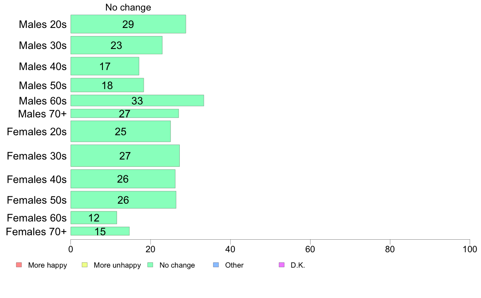The width and height of the screenshot is (481, 298).
Task: Click the Females 50s row label
Action: click(36, 200)
